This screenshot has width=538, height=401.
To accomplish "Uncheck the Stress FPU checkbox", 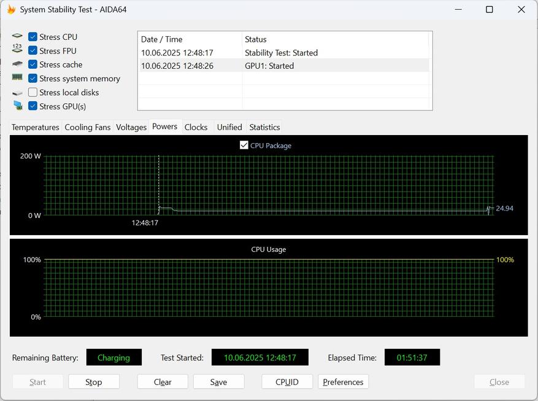I will pos(33,50).
